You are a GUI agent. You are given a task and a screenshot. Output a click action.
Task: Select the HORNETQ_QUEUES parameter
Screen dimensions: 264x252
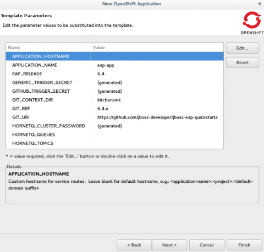(114, 135)
